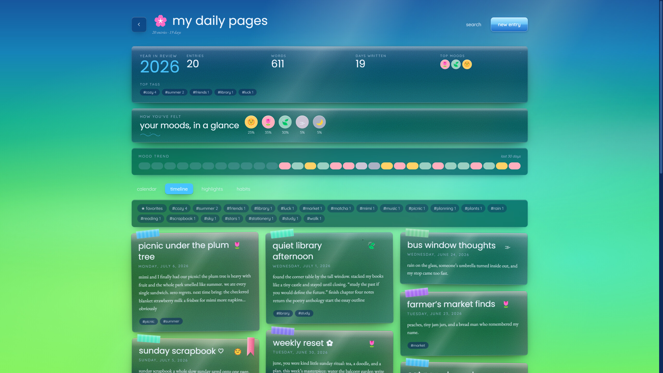Select the leaf mood at 30%
Image resolution: width=663 pixels, height=373 pixels.
285,122
